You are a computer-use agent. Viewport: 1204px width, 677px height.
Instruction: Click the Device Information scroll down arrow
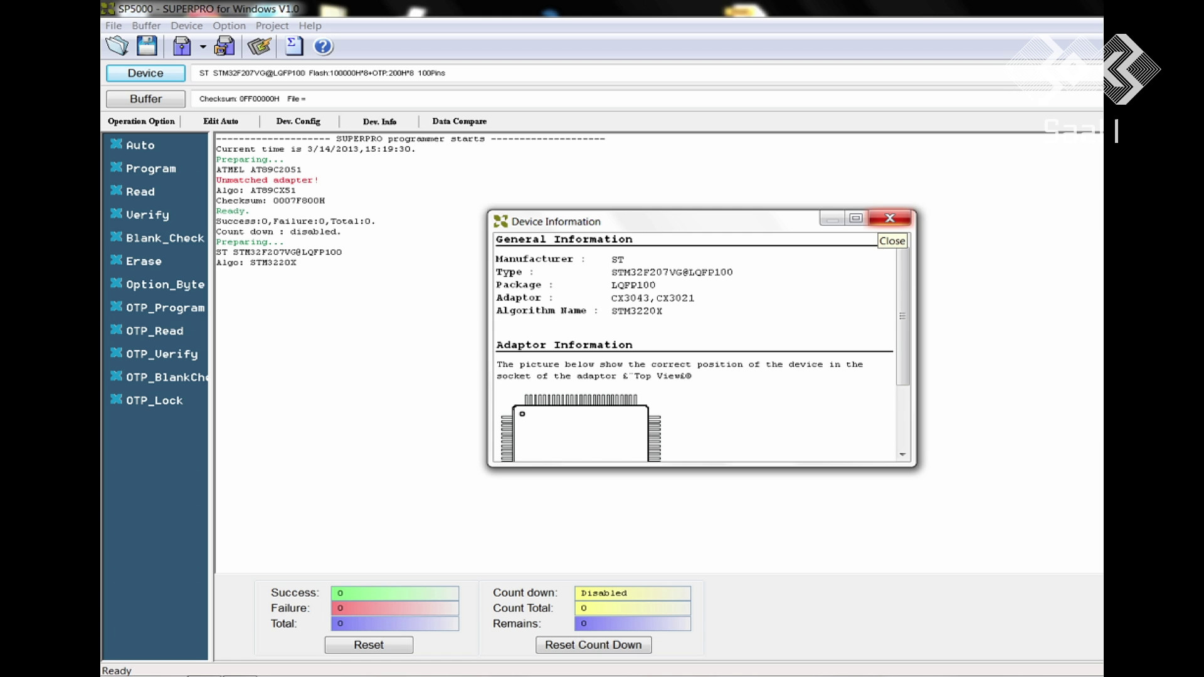pos(902,454)
